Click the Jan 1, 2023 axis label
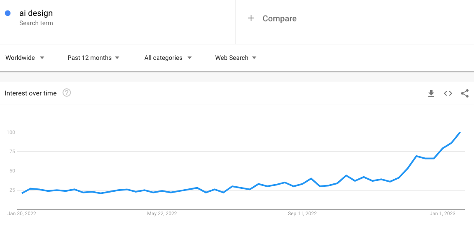Image resolution: width=474 pixels, height=229 pixels. coord(443,214)
